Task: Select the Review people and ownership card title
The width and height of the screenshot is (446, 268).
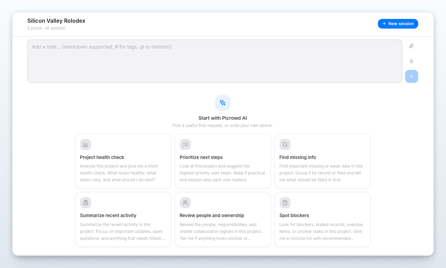Action: pyautogui.click(x=212, y=215)
